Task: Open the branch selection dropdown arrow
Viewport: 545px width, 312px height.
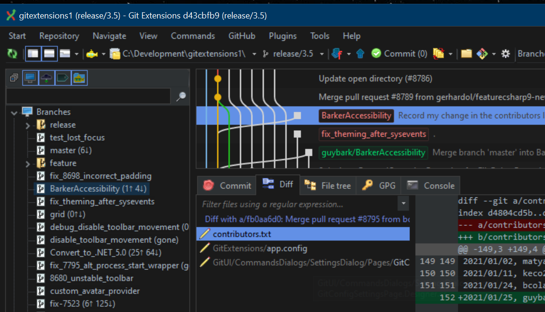Action: point(321,54)
